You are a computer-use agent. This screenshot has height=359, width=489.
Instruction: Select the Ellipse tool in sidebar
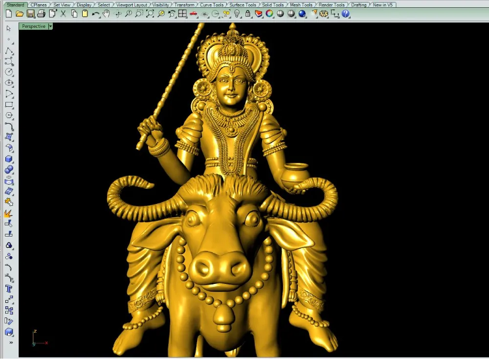[9, 83]
